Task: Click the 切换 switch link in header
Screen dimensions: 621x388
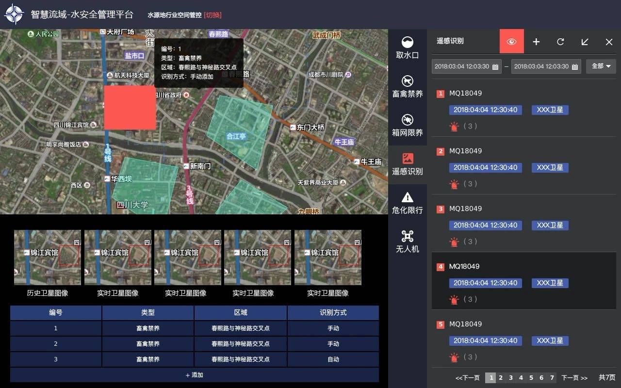Action: (x=212, y=15)
